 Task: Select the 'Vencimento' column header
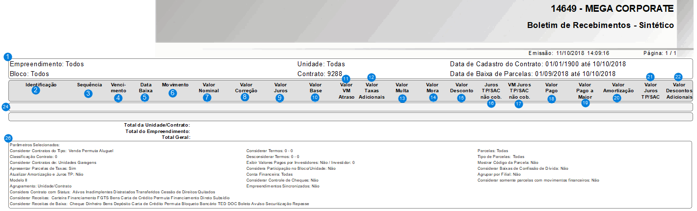pos(118,88)
